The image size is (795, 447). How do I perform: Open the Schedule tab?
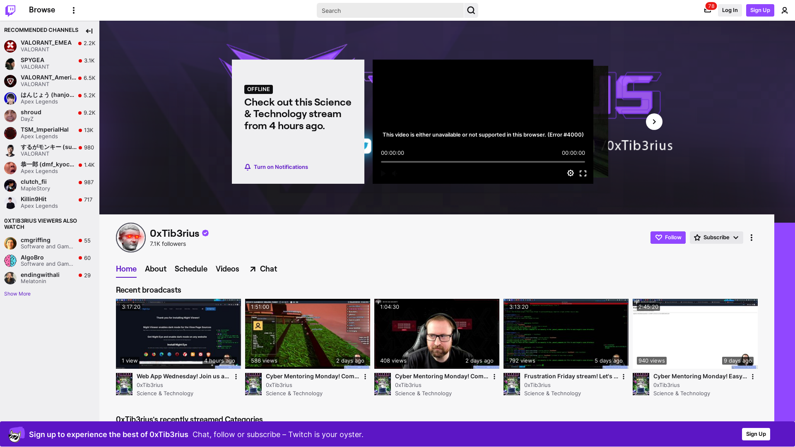pos(191,269)
